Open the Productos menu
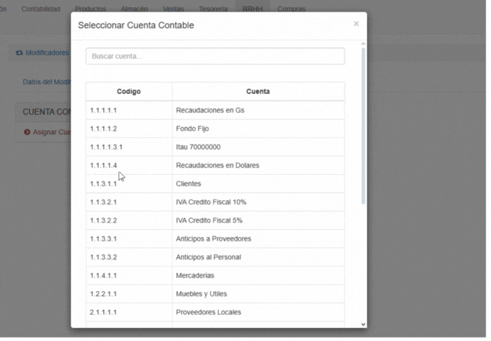 pos(90,9)
